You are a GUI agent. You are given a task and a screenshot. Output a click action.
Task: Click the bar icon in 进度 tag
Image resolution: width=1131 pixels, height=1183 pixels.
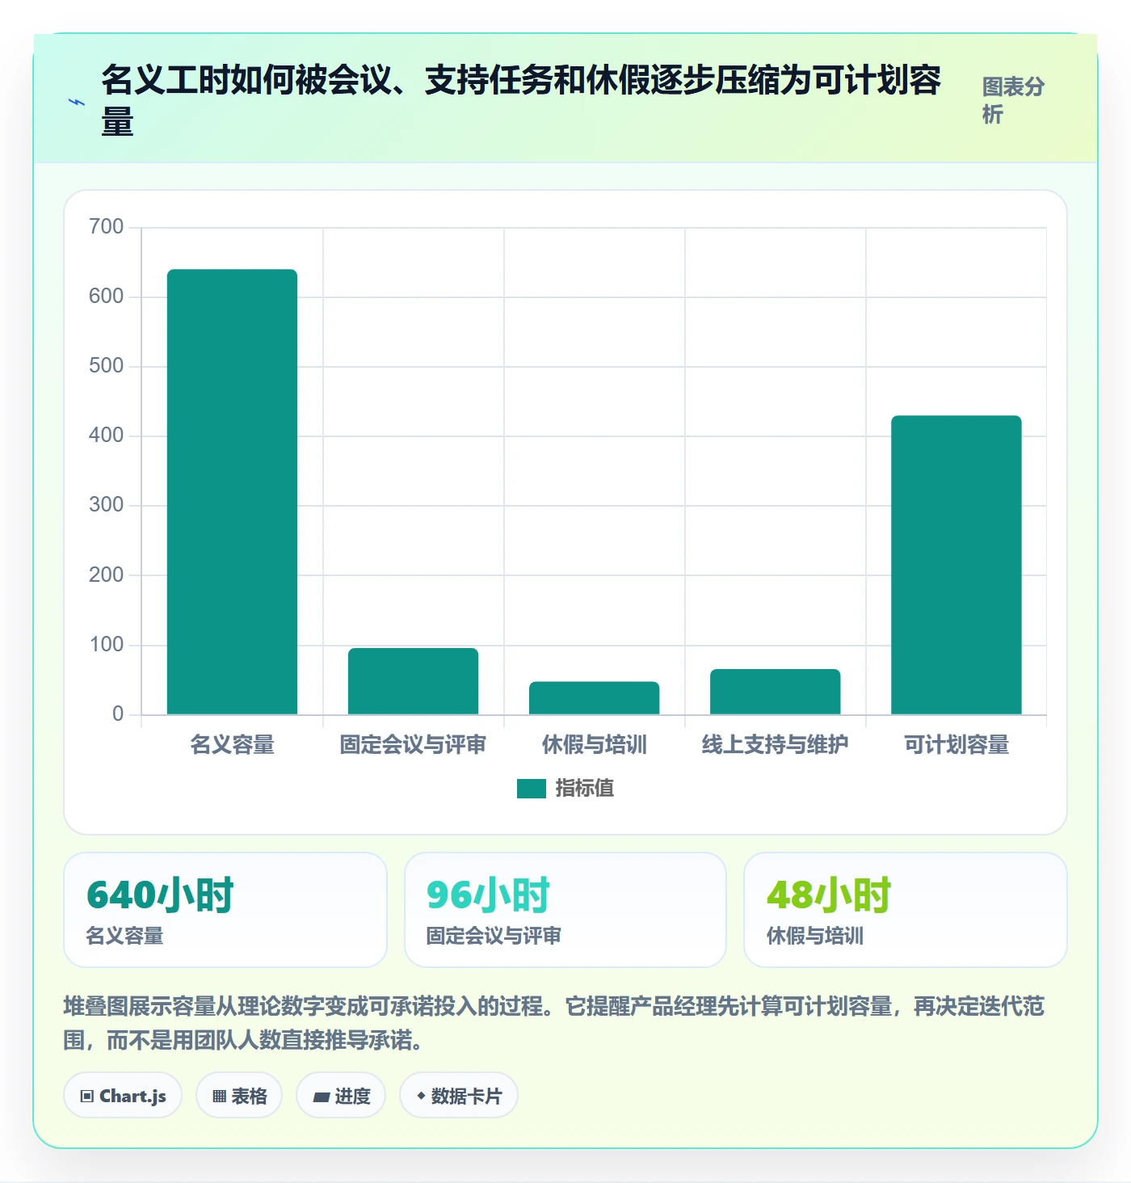[x=322, y=1097]
